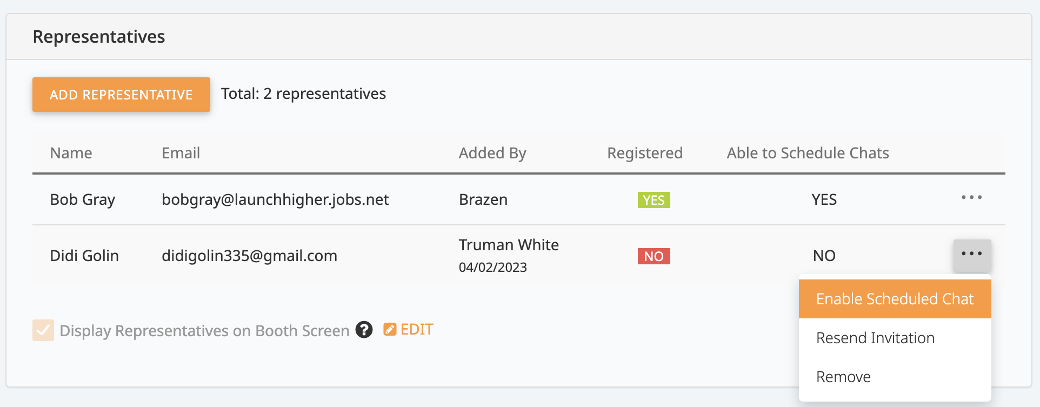Select Remove from the actions menu
This screenshot has width=1040, height=407.
coord(843,377)
